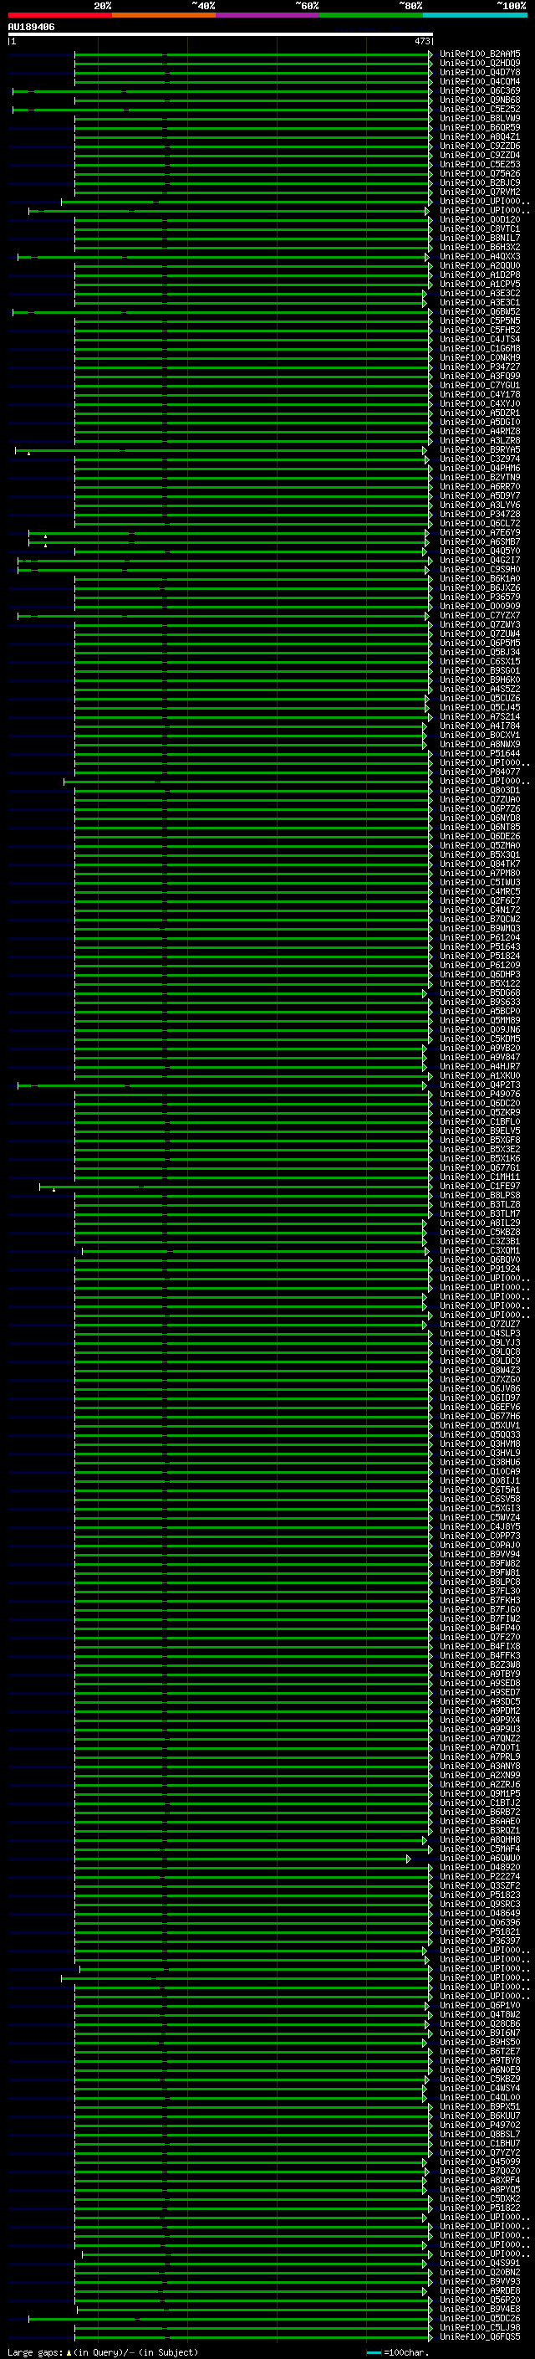Select the UniRef100_A8Q4Z1 label
This screenshot has height=2359, width=535.
480,136
